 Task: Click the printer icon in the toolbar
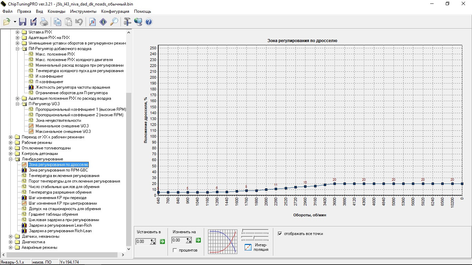pos(44,22)
